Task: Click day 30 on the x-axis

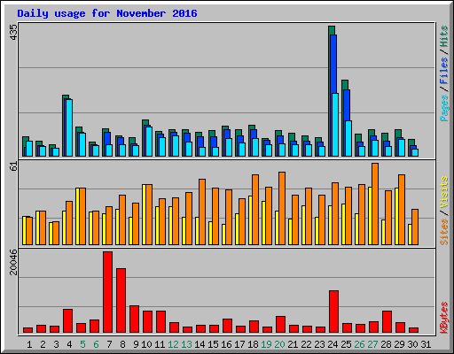Action: click(412, 344)
